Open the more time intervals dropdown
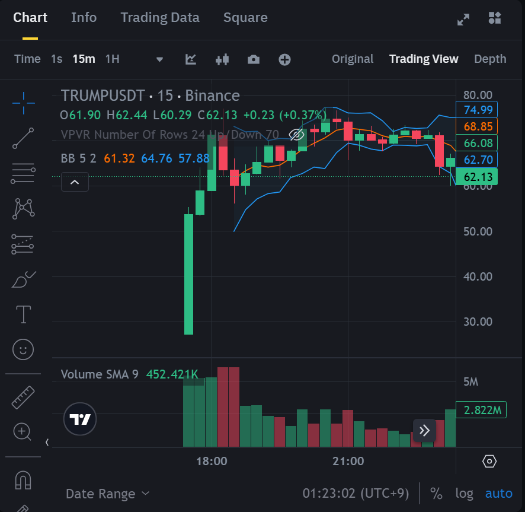Screen dimensions: 525x512 click(x=159, y=60)
